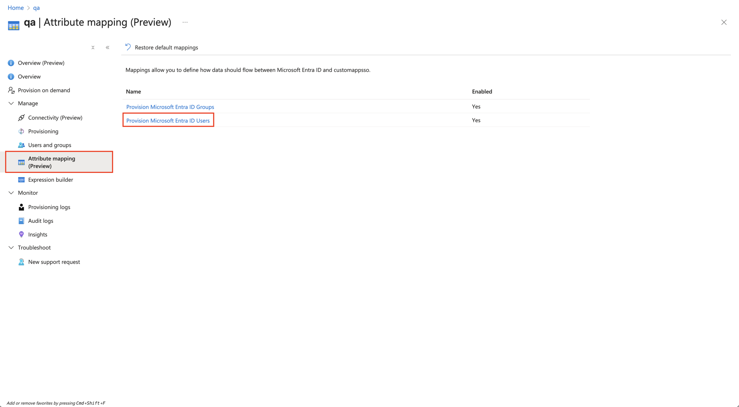Click the New support request icon
Image resolution: width=739 pixels, height=407 pixels.
pyautogui.click(x=21, y=262)
